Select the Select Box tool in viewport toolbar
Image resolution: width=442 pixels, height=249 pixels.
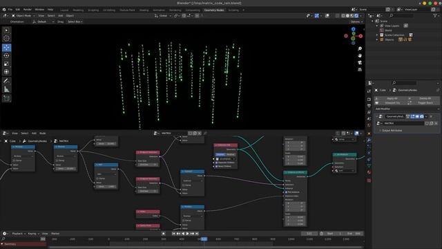[x=6, y=30]
